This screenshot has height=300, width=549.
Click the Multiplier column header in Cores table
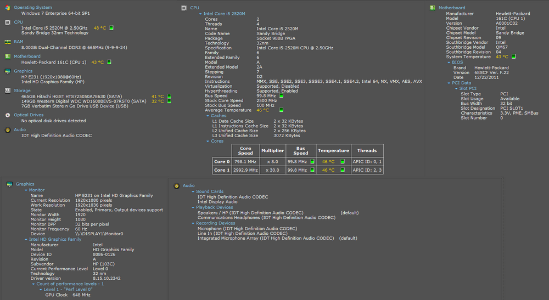pos(272,150)
